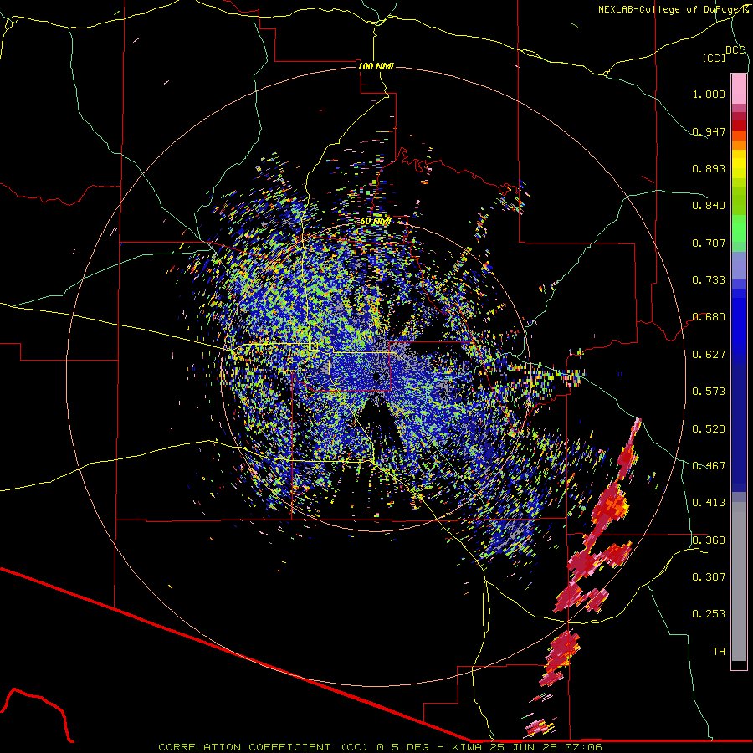
Task: Click the 0.520 scale label
Action: [709, 429]
